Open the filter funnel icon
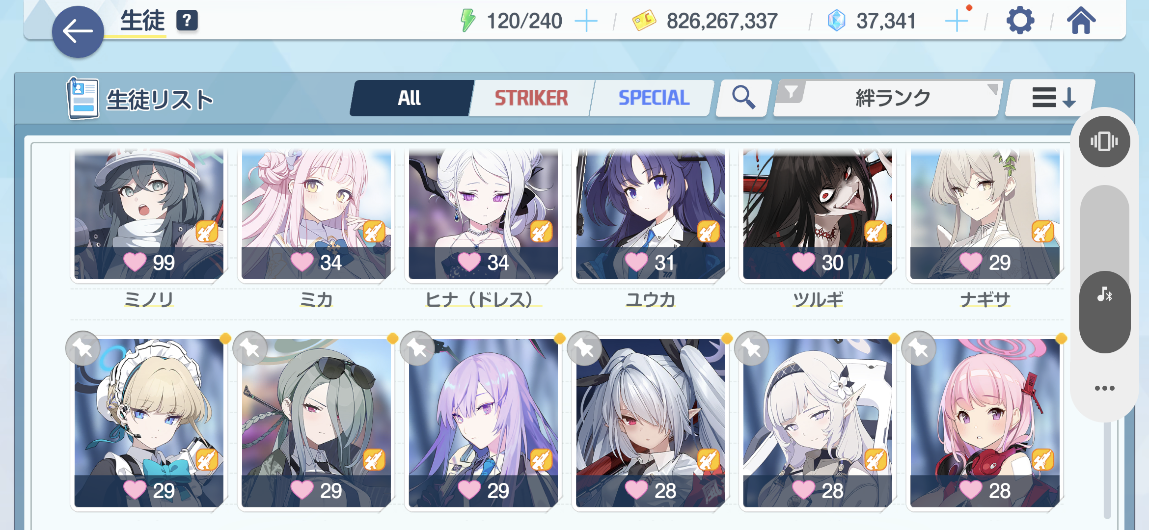The height and width of the screenshot is (530, 1149). pyautogui.click(x=791, y=92)
